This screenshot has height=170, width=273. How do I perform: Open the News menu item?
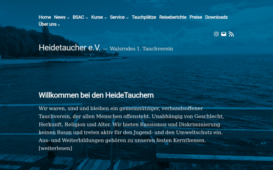[60, 17]
